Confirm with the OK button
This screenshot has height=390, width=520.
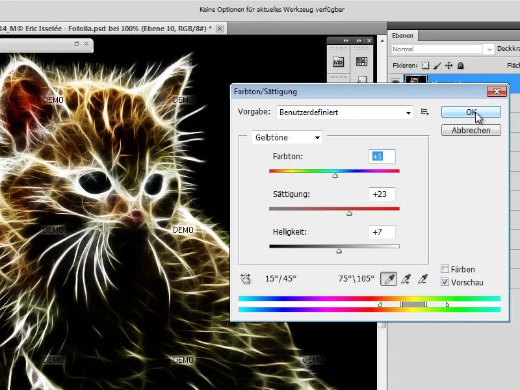point(471,112)
